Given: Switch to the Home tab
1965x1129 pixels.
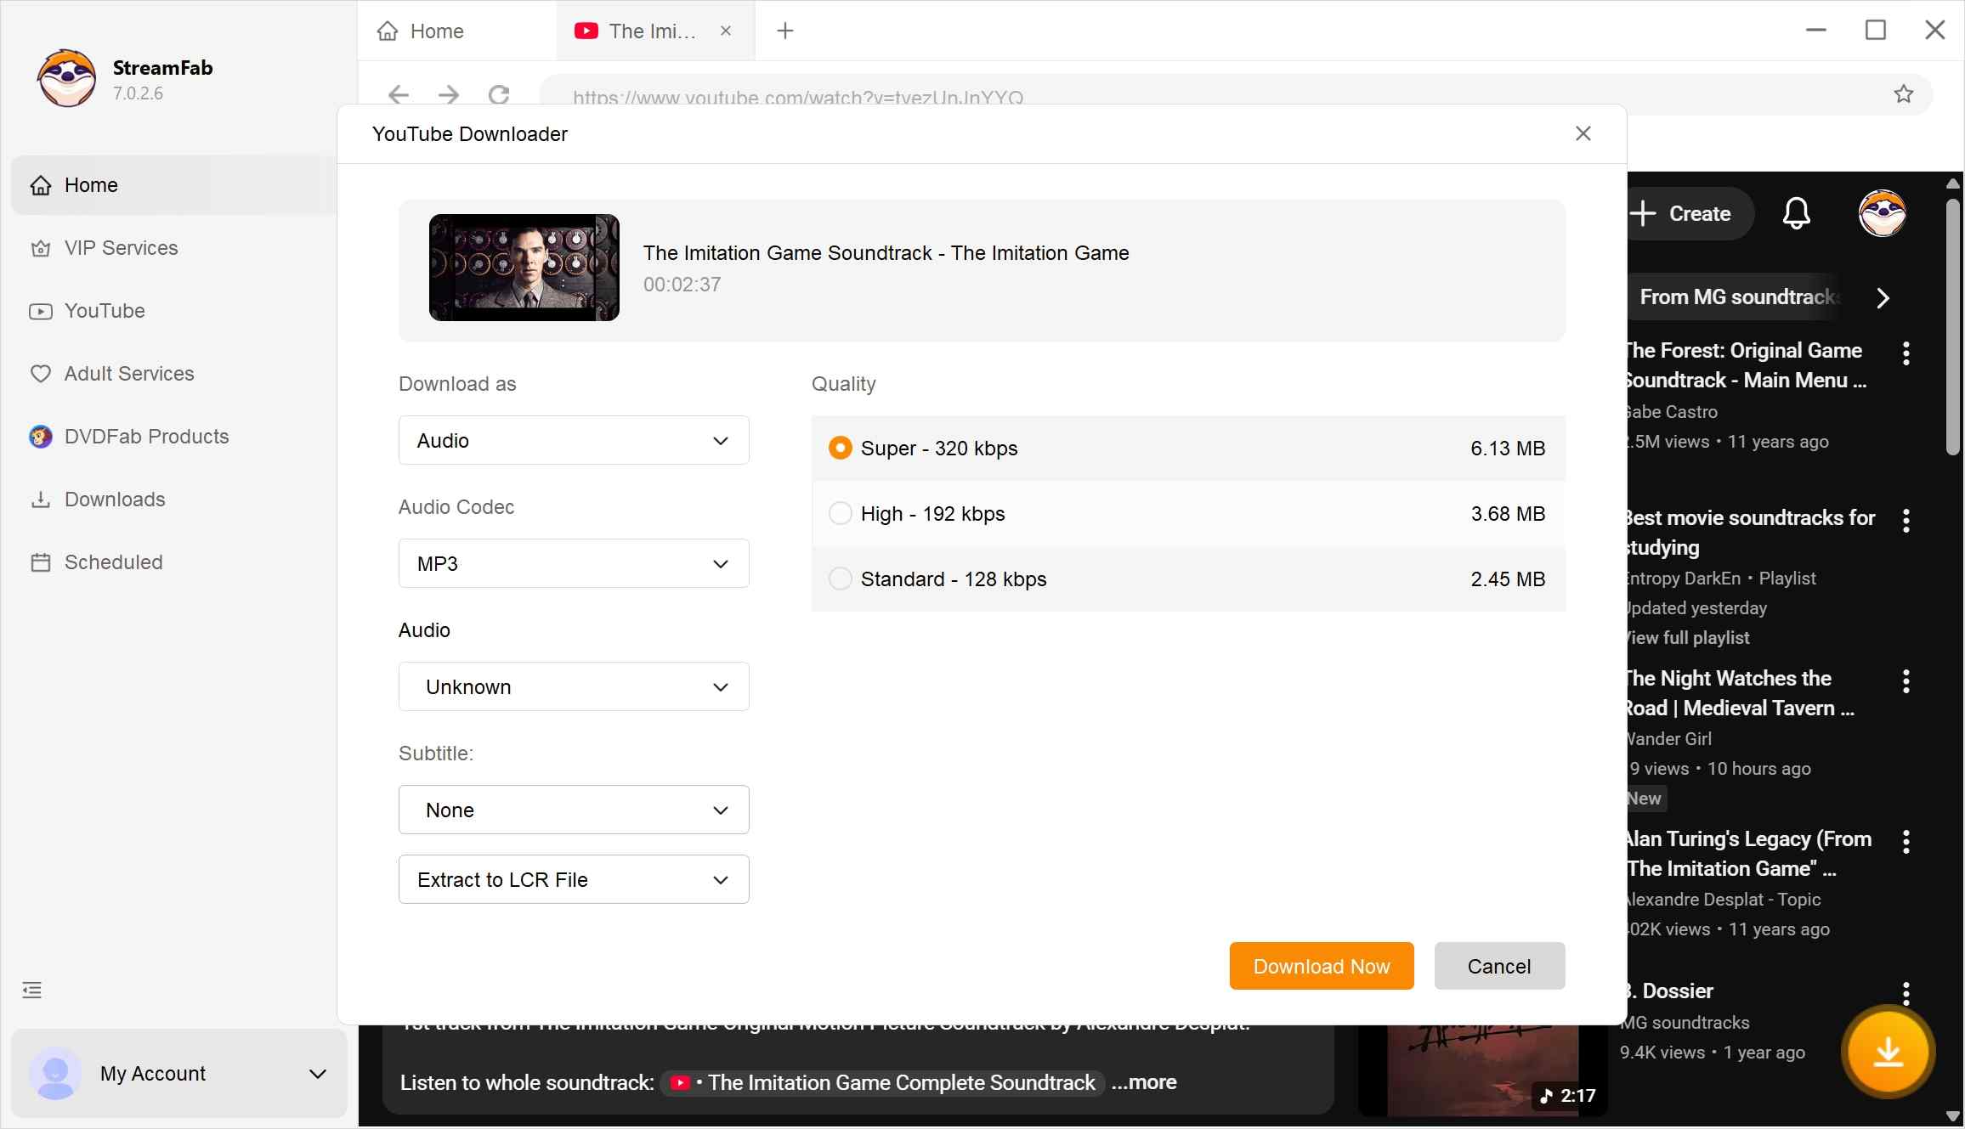Looking at the screenshot, I should pos(456,31).
